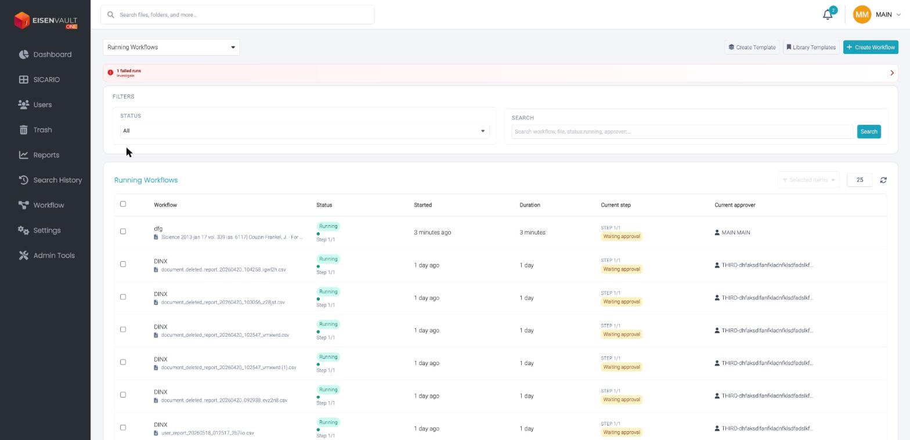Click the refresh workflows icon
Screen dimensions: 910x440
[x=883, y=180]
